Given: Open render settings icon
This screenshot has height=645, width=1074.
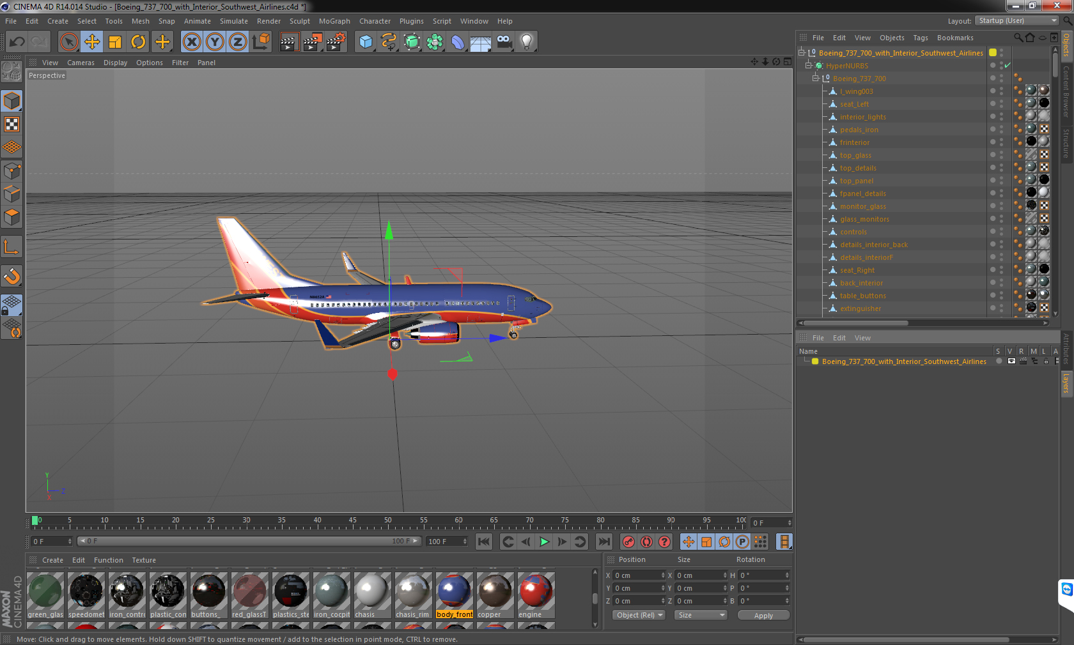Looking at the screenshot, I should [336, 42].
